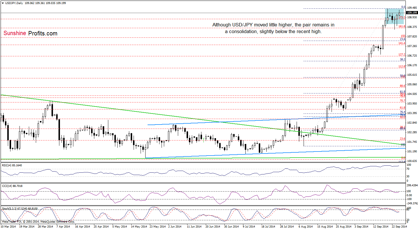Image resolution: width=418 pixels, height=229 pixels.
Task: Click the 28 Mar 2014 date label
Action: (45, 226)
